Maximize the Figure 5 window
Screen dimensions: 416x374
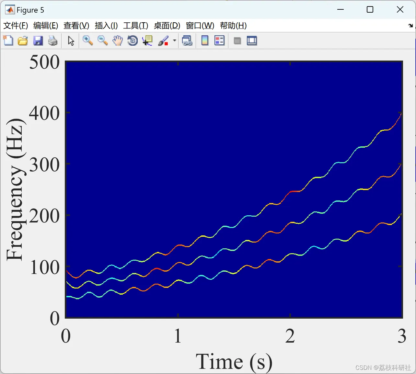pos(370,10)
